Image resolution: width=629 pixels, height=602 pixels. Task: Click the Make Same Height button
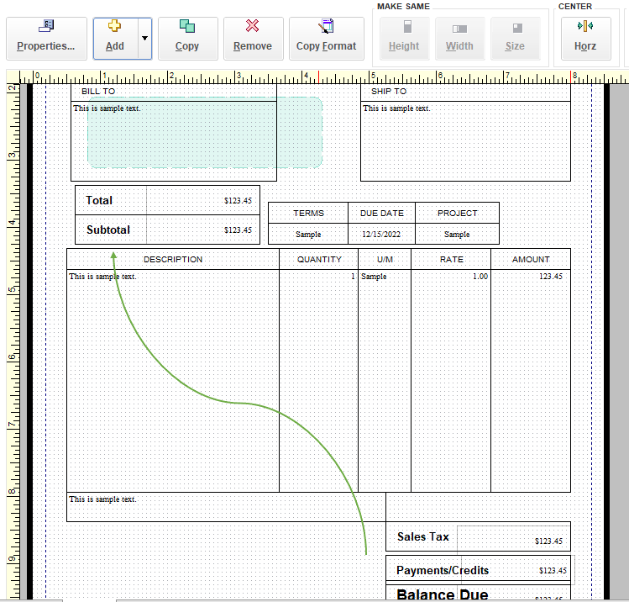(x=405, y=39)
